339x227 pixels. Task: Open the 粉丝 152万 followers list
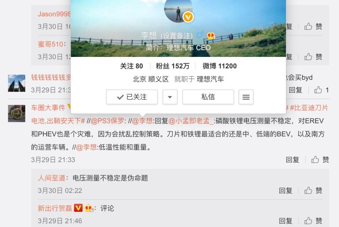(x=173, y=66)
